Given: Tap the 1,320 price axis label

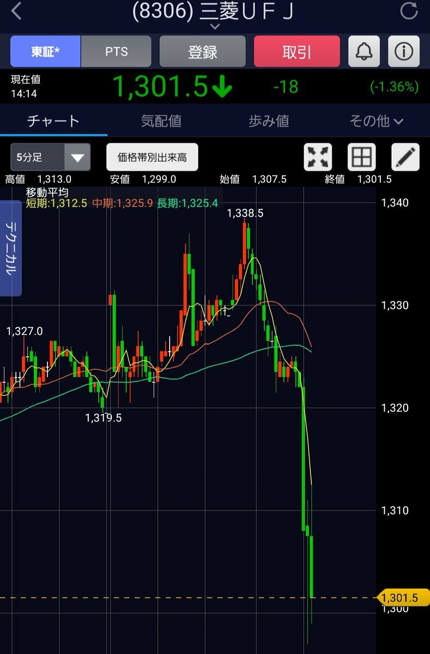Looking at the screenshot, I should (x=395, y=408).
